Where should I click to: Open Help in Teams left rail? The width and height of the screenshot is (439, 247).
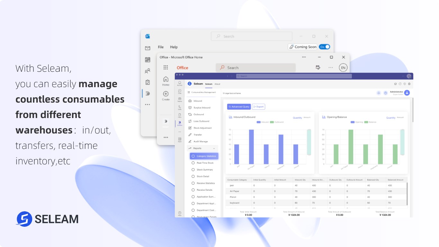point(180,214)
